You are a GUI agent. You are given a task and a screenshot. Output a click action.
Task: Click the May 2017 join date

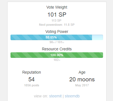(82, 85)
